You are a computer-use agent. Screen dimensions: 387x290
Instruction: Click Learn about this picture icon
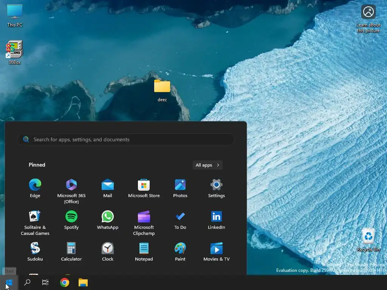(368, 19)
